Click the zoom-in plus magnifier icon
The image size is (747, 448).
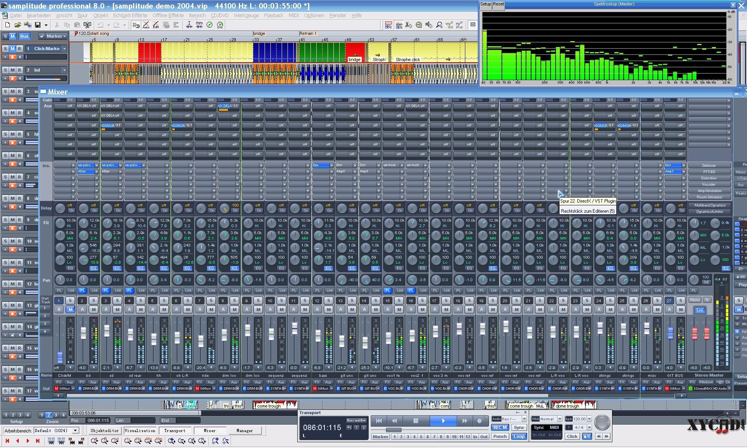point(172,441)
